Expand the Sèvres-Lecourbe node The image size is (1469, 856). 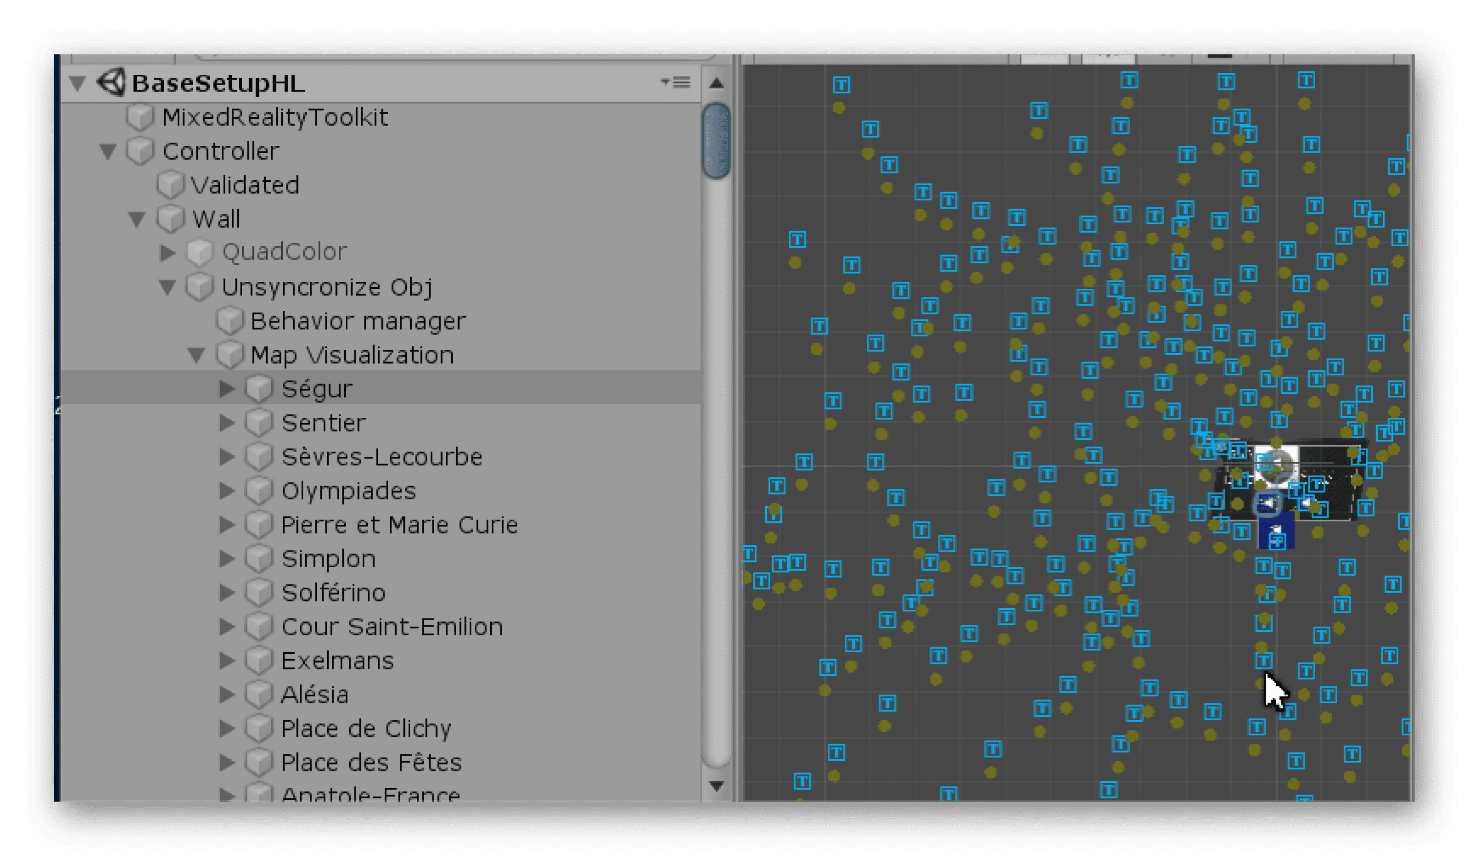point(228,456)
